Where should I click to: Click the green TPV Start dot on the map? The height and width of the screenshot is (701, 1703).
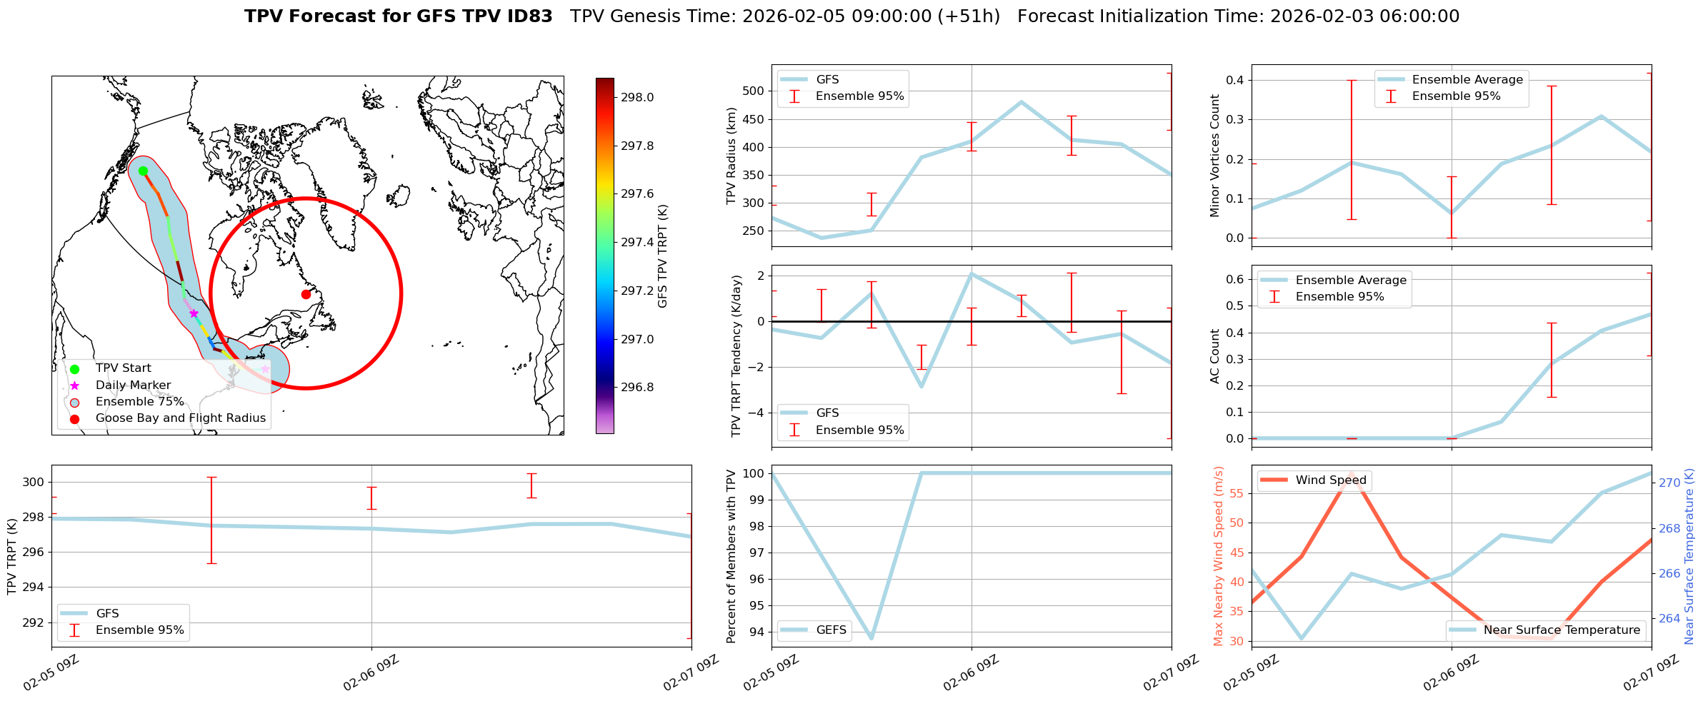click(x=143, y=171)
